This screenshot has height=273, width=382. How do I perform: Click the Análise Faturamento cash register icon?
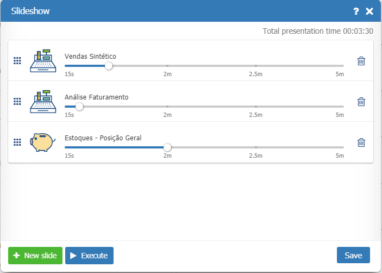pyautogui.click(x=42, y=101)
